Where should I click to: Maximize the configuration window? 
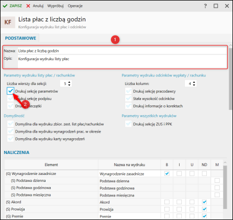[x=216, y=6]
